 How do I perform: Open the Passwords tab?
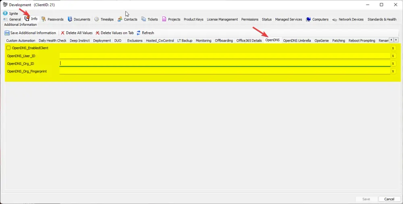coord(52,19)
